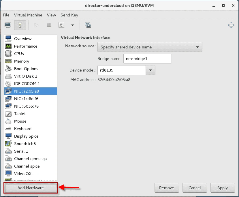Toggle the hardware details lightbulb view
The height and width of the screenshot is (197, 239).
pyautogui.click(x=20, y=25)
